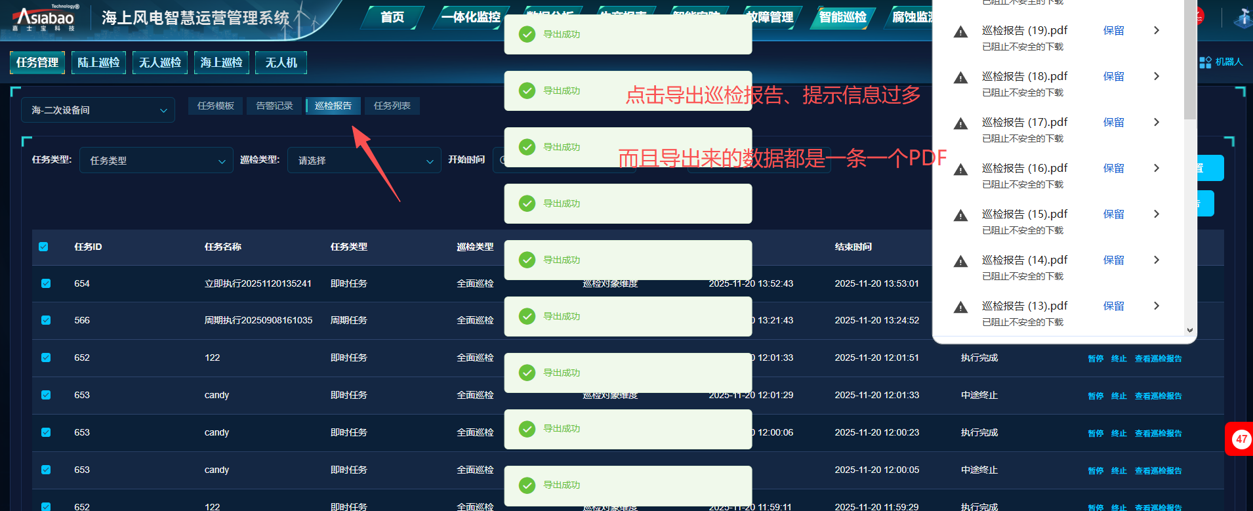This screenshot has width=1253, height=511.
Task: Click the red badge showing 47
Action: (x=1241, y=439)
